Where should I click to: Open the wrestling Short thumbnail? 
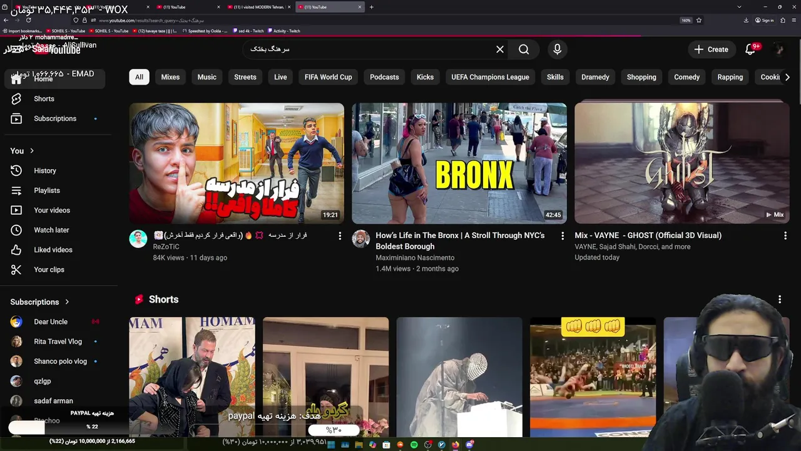point(593,376)
